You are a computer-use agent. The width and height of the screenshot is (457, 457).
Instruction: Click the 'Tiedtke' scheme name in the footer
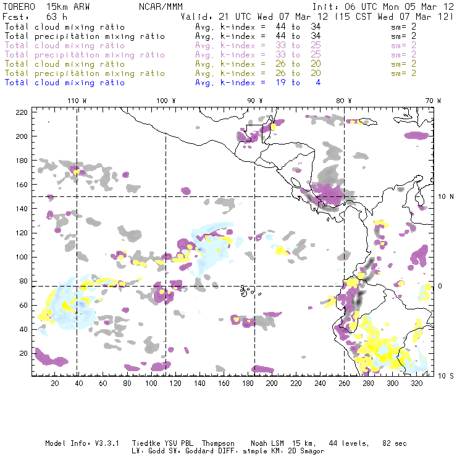click(146, 443)
